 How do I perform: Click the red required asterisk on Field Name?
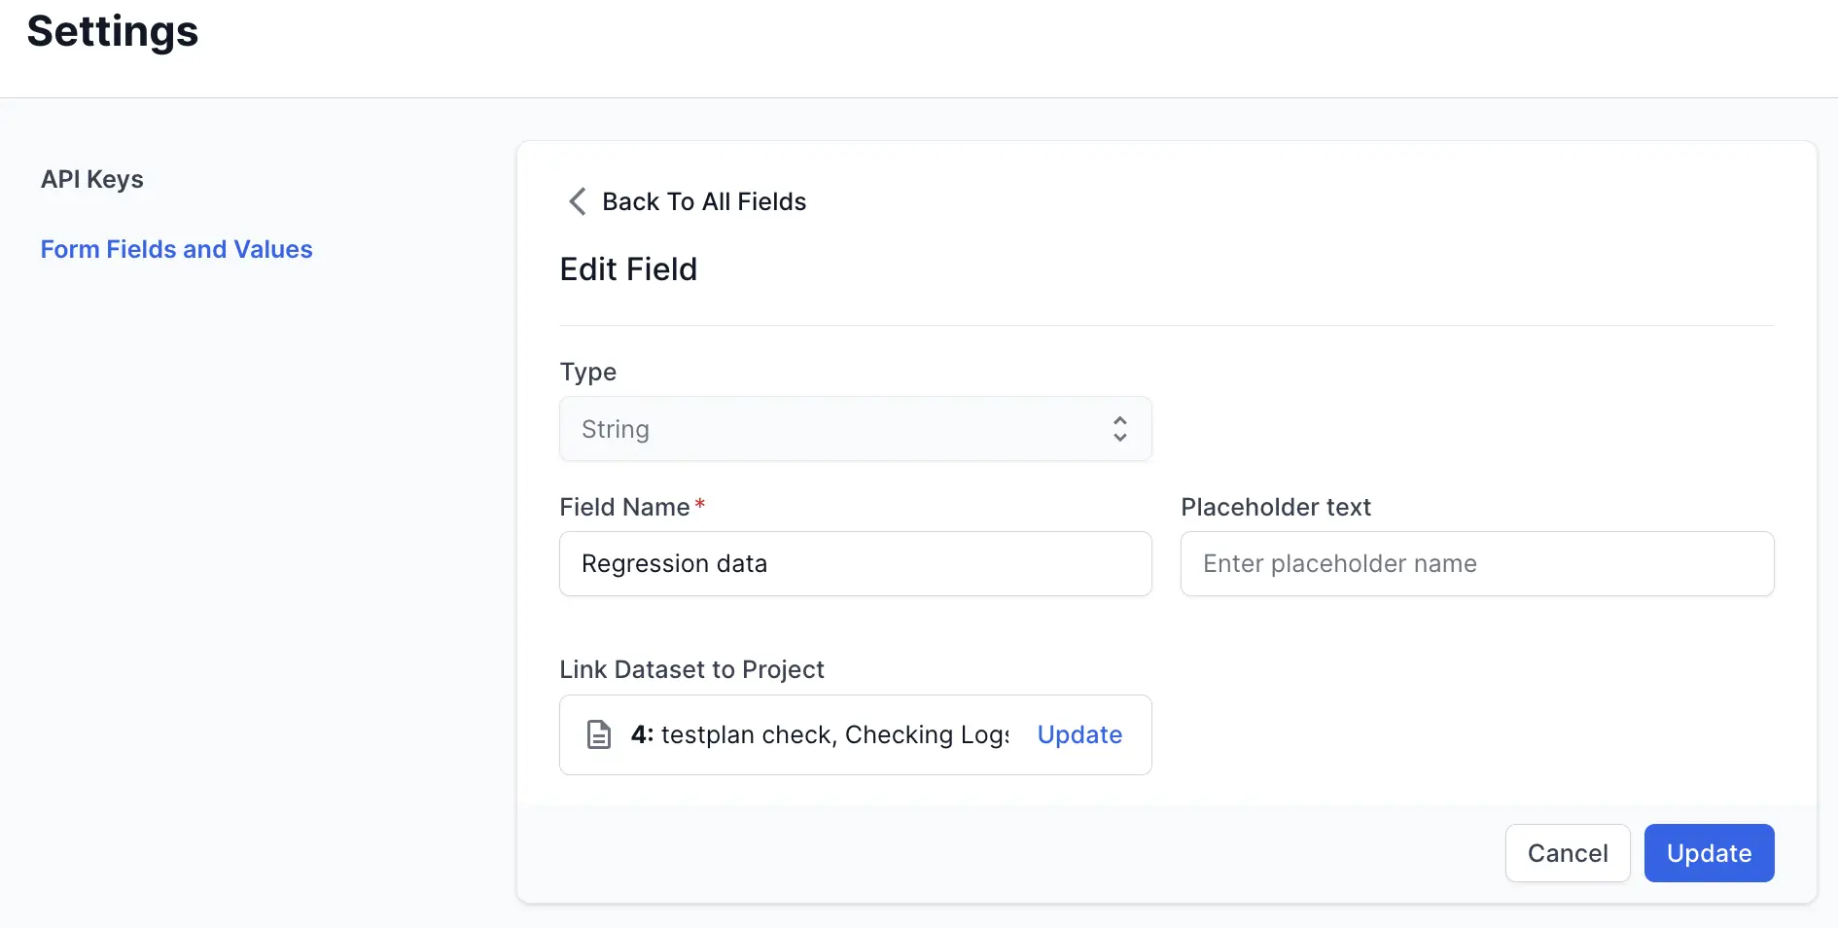pyautogui.click(x=699, y=504)
